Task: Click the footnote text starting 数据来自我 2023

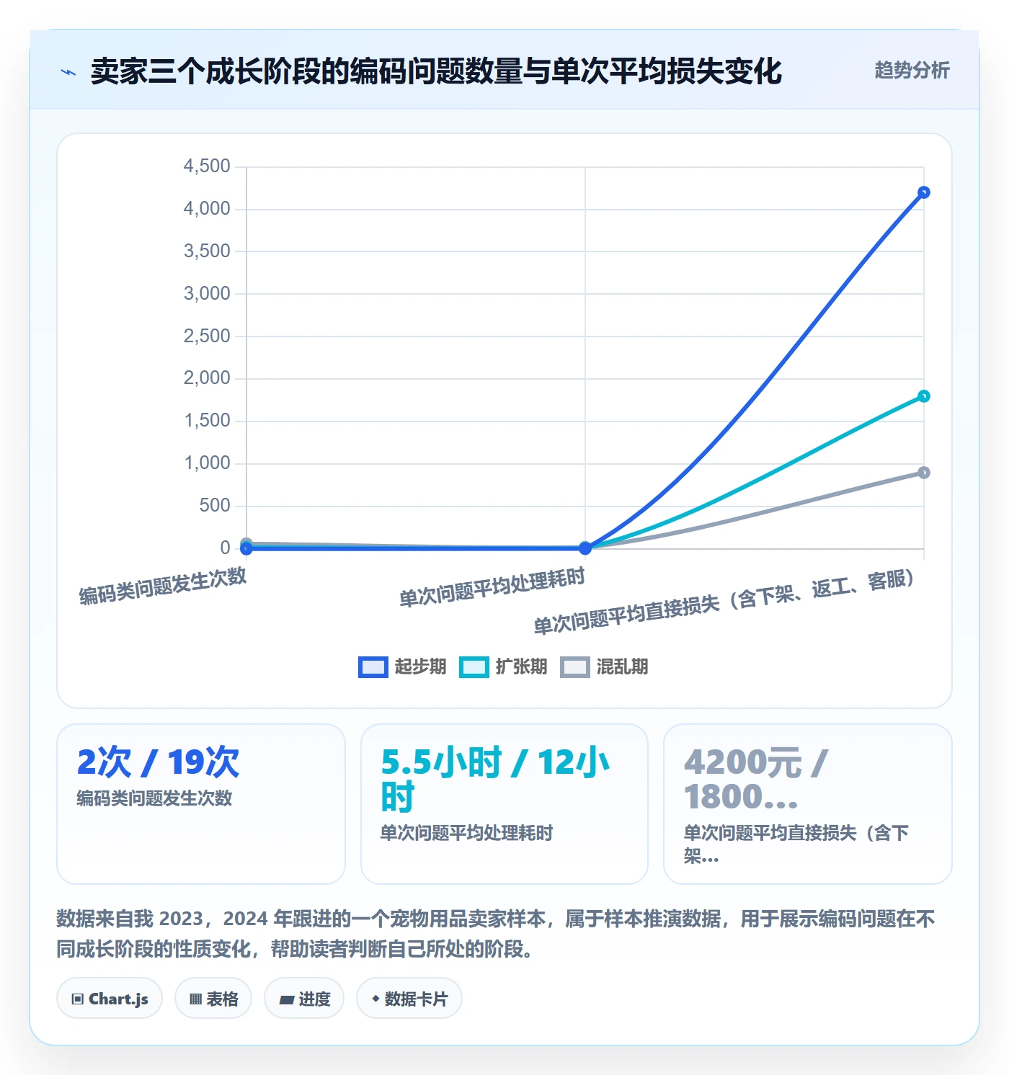Action: pos(496,934)
